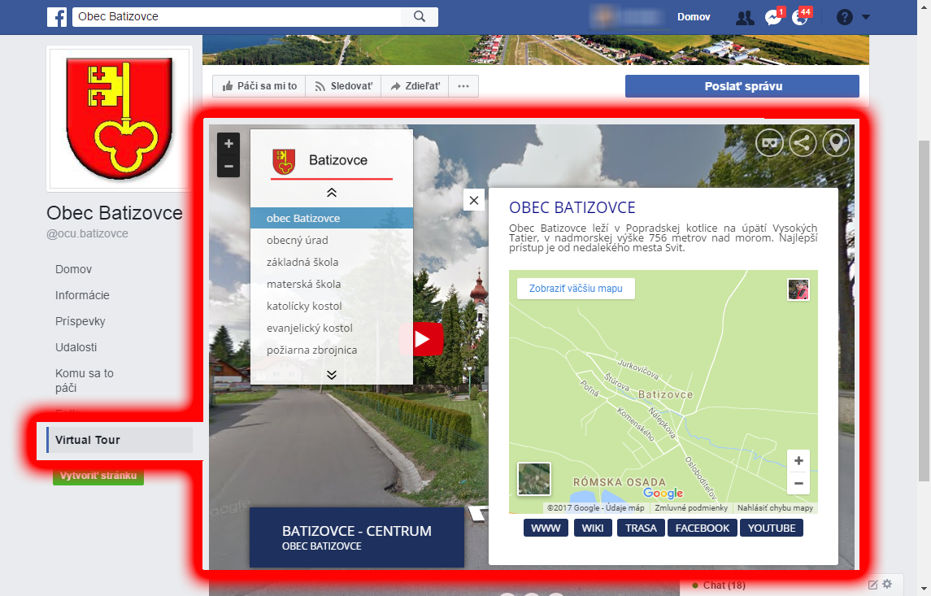
Task: Click the page scrollbar thumb
Action: click(924, 311)
